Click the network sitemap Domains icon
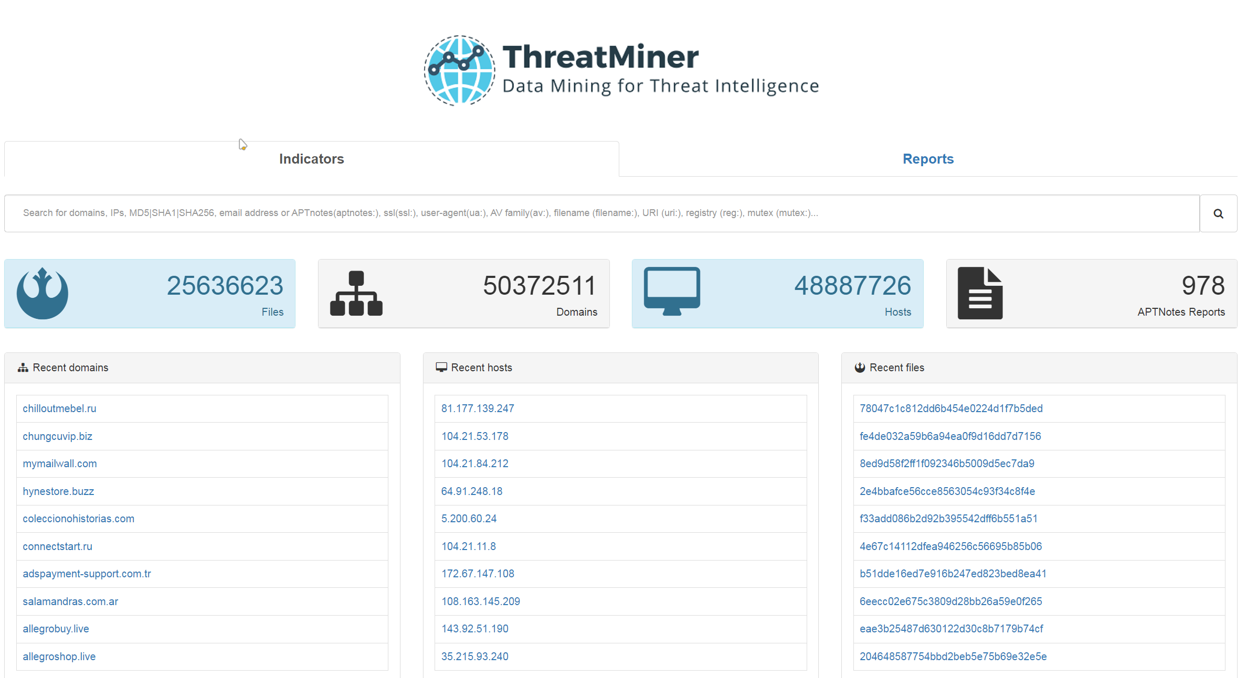Image resolution: width=1247 pixels, height=678 pixels. [356, 294]
